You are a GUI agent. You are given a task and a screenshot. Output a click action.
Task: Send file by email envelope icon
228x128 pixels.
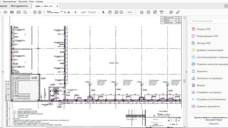tap(19, 12)
